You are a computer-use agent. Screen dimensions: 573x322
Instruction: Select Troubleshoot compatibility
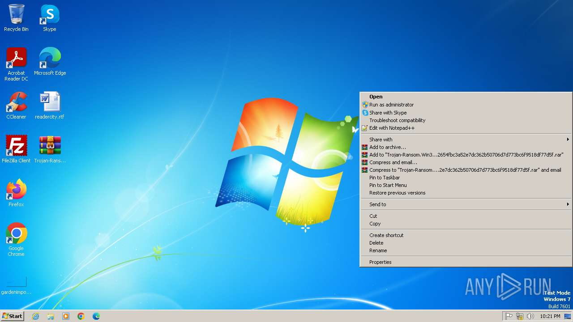point(466,120)
